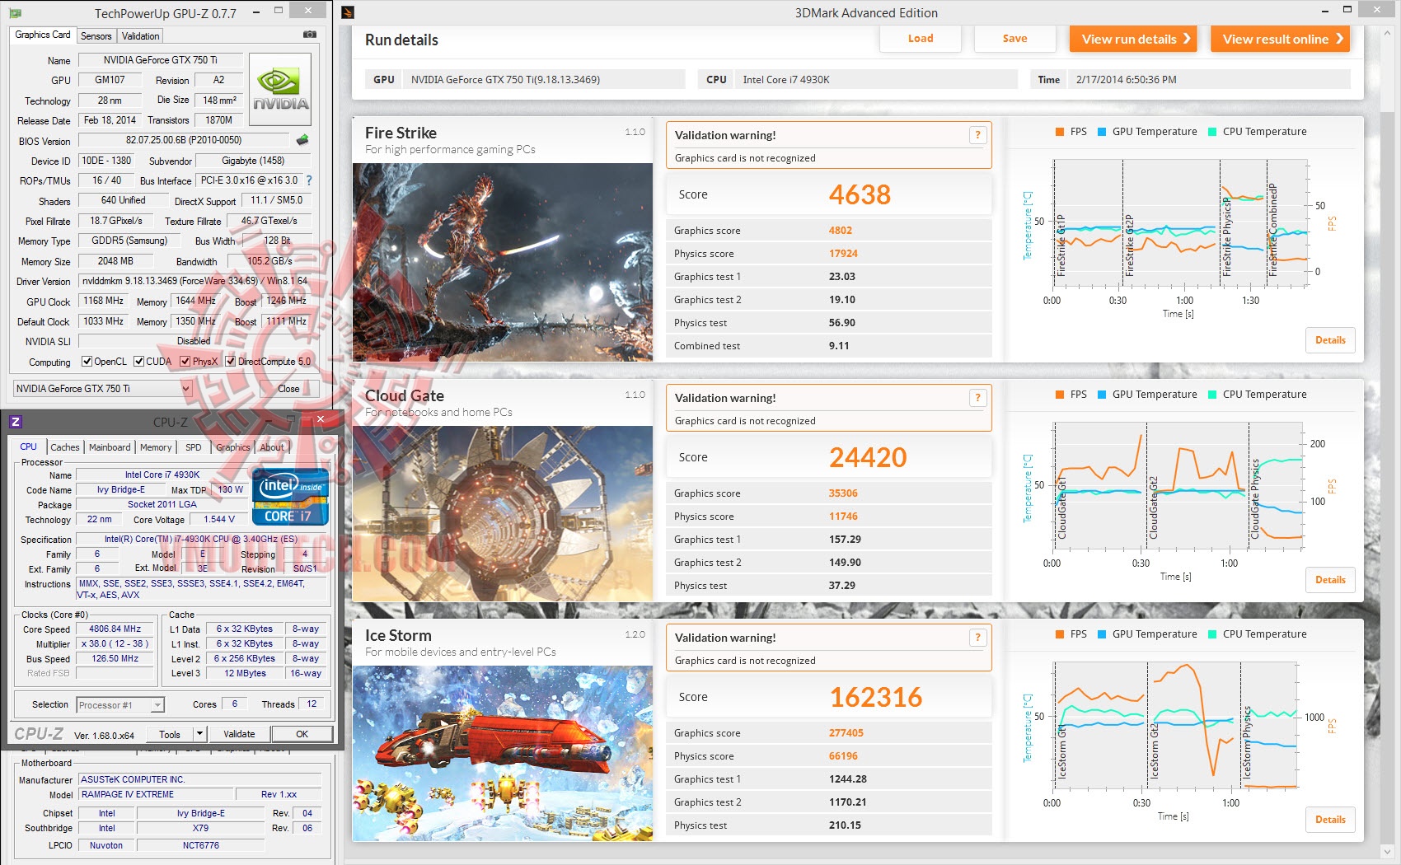Click the Close button in GPU-Z
The width and height of the screenshot is (1401, 865).
(x=288, y=389)
